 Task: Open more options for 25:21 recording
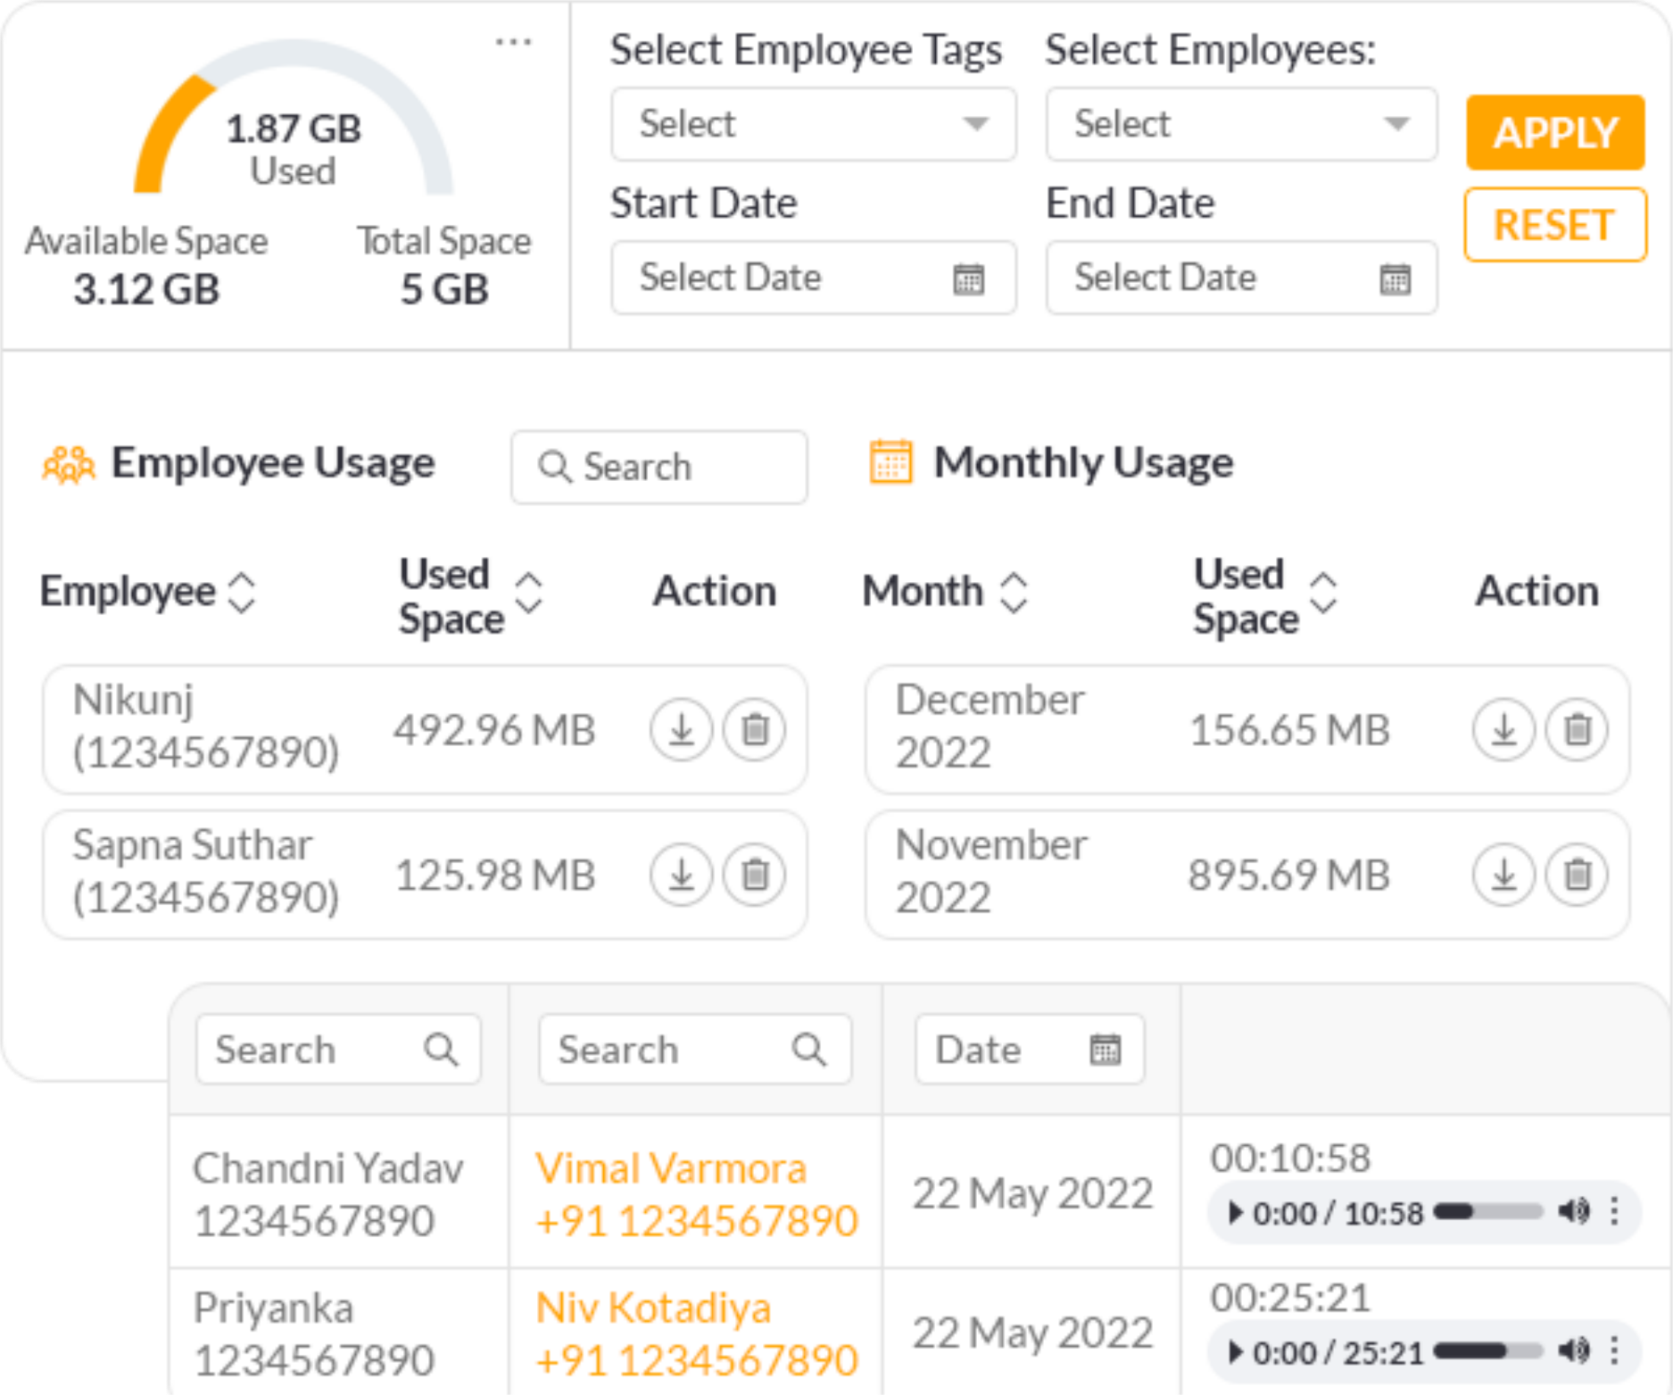point(1614,1351)
